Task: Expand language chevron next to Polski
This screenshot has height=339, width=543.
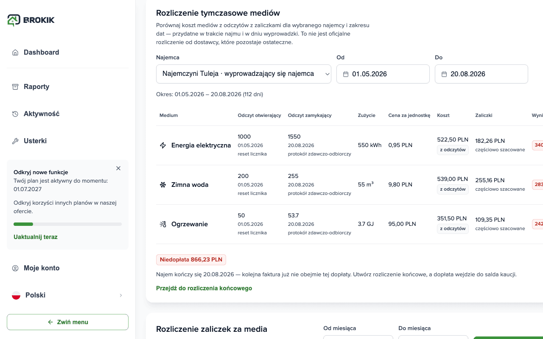Action: (x=120, y=295)
